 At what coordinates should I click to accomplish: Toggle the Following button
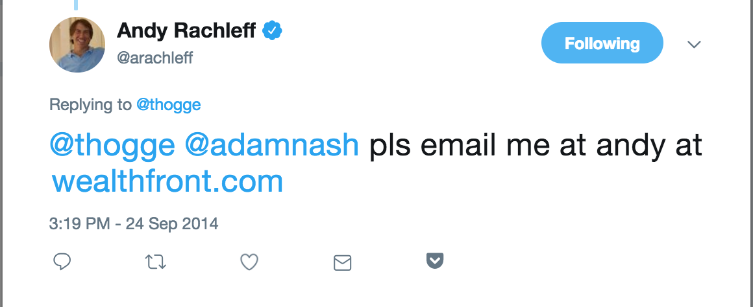tap(602, 44)
